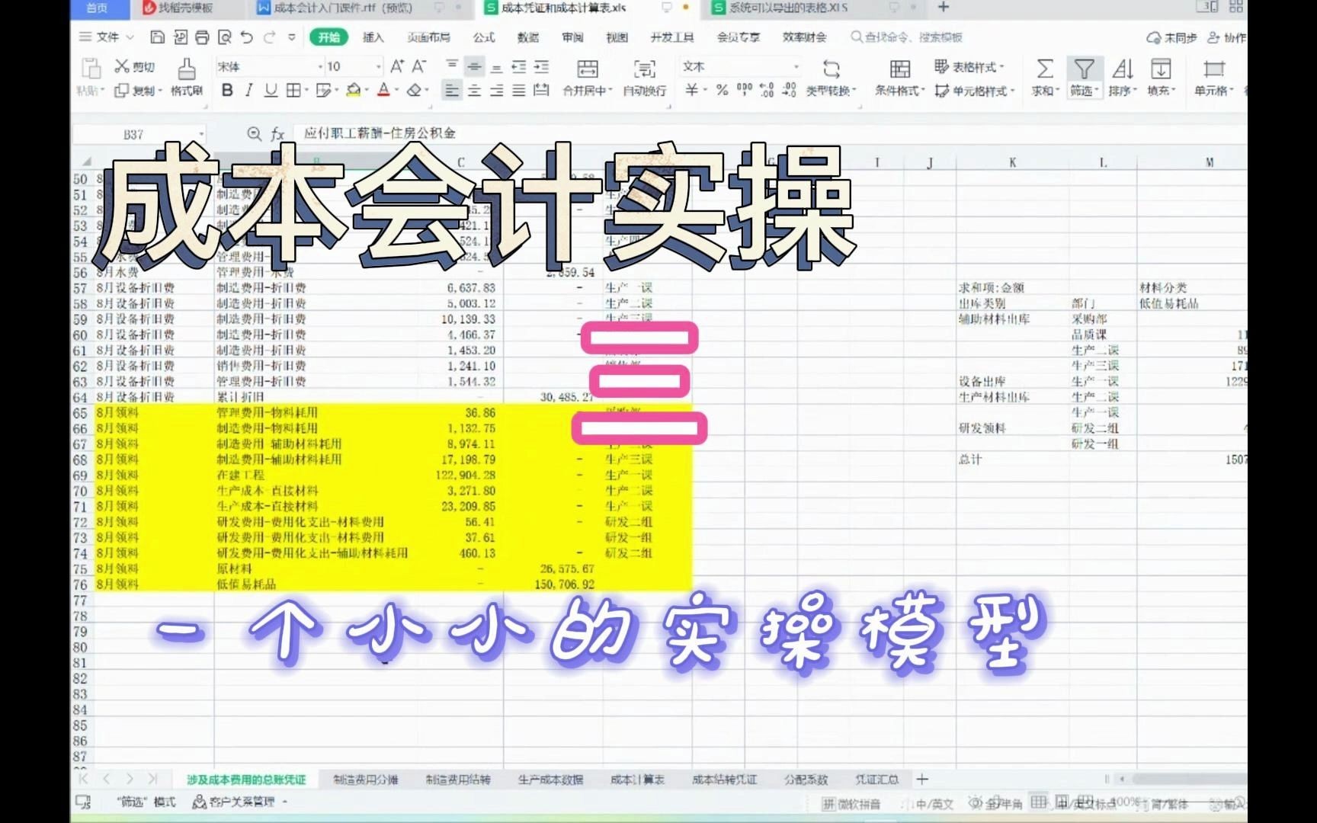Decrease font size with the A- icon
Viewport: 1317px width, 823px height.
click(419, 66)
